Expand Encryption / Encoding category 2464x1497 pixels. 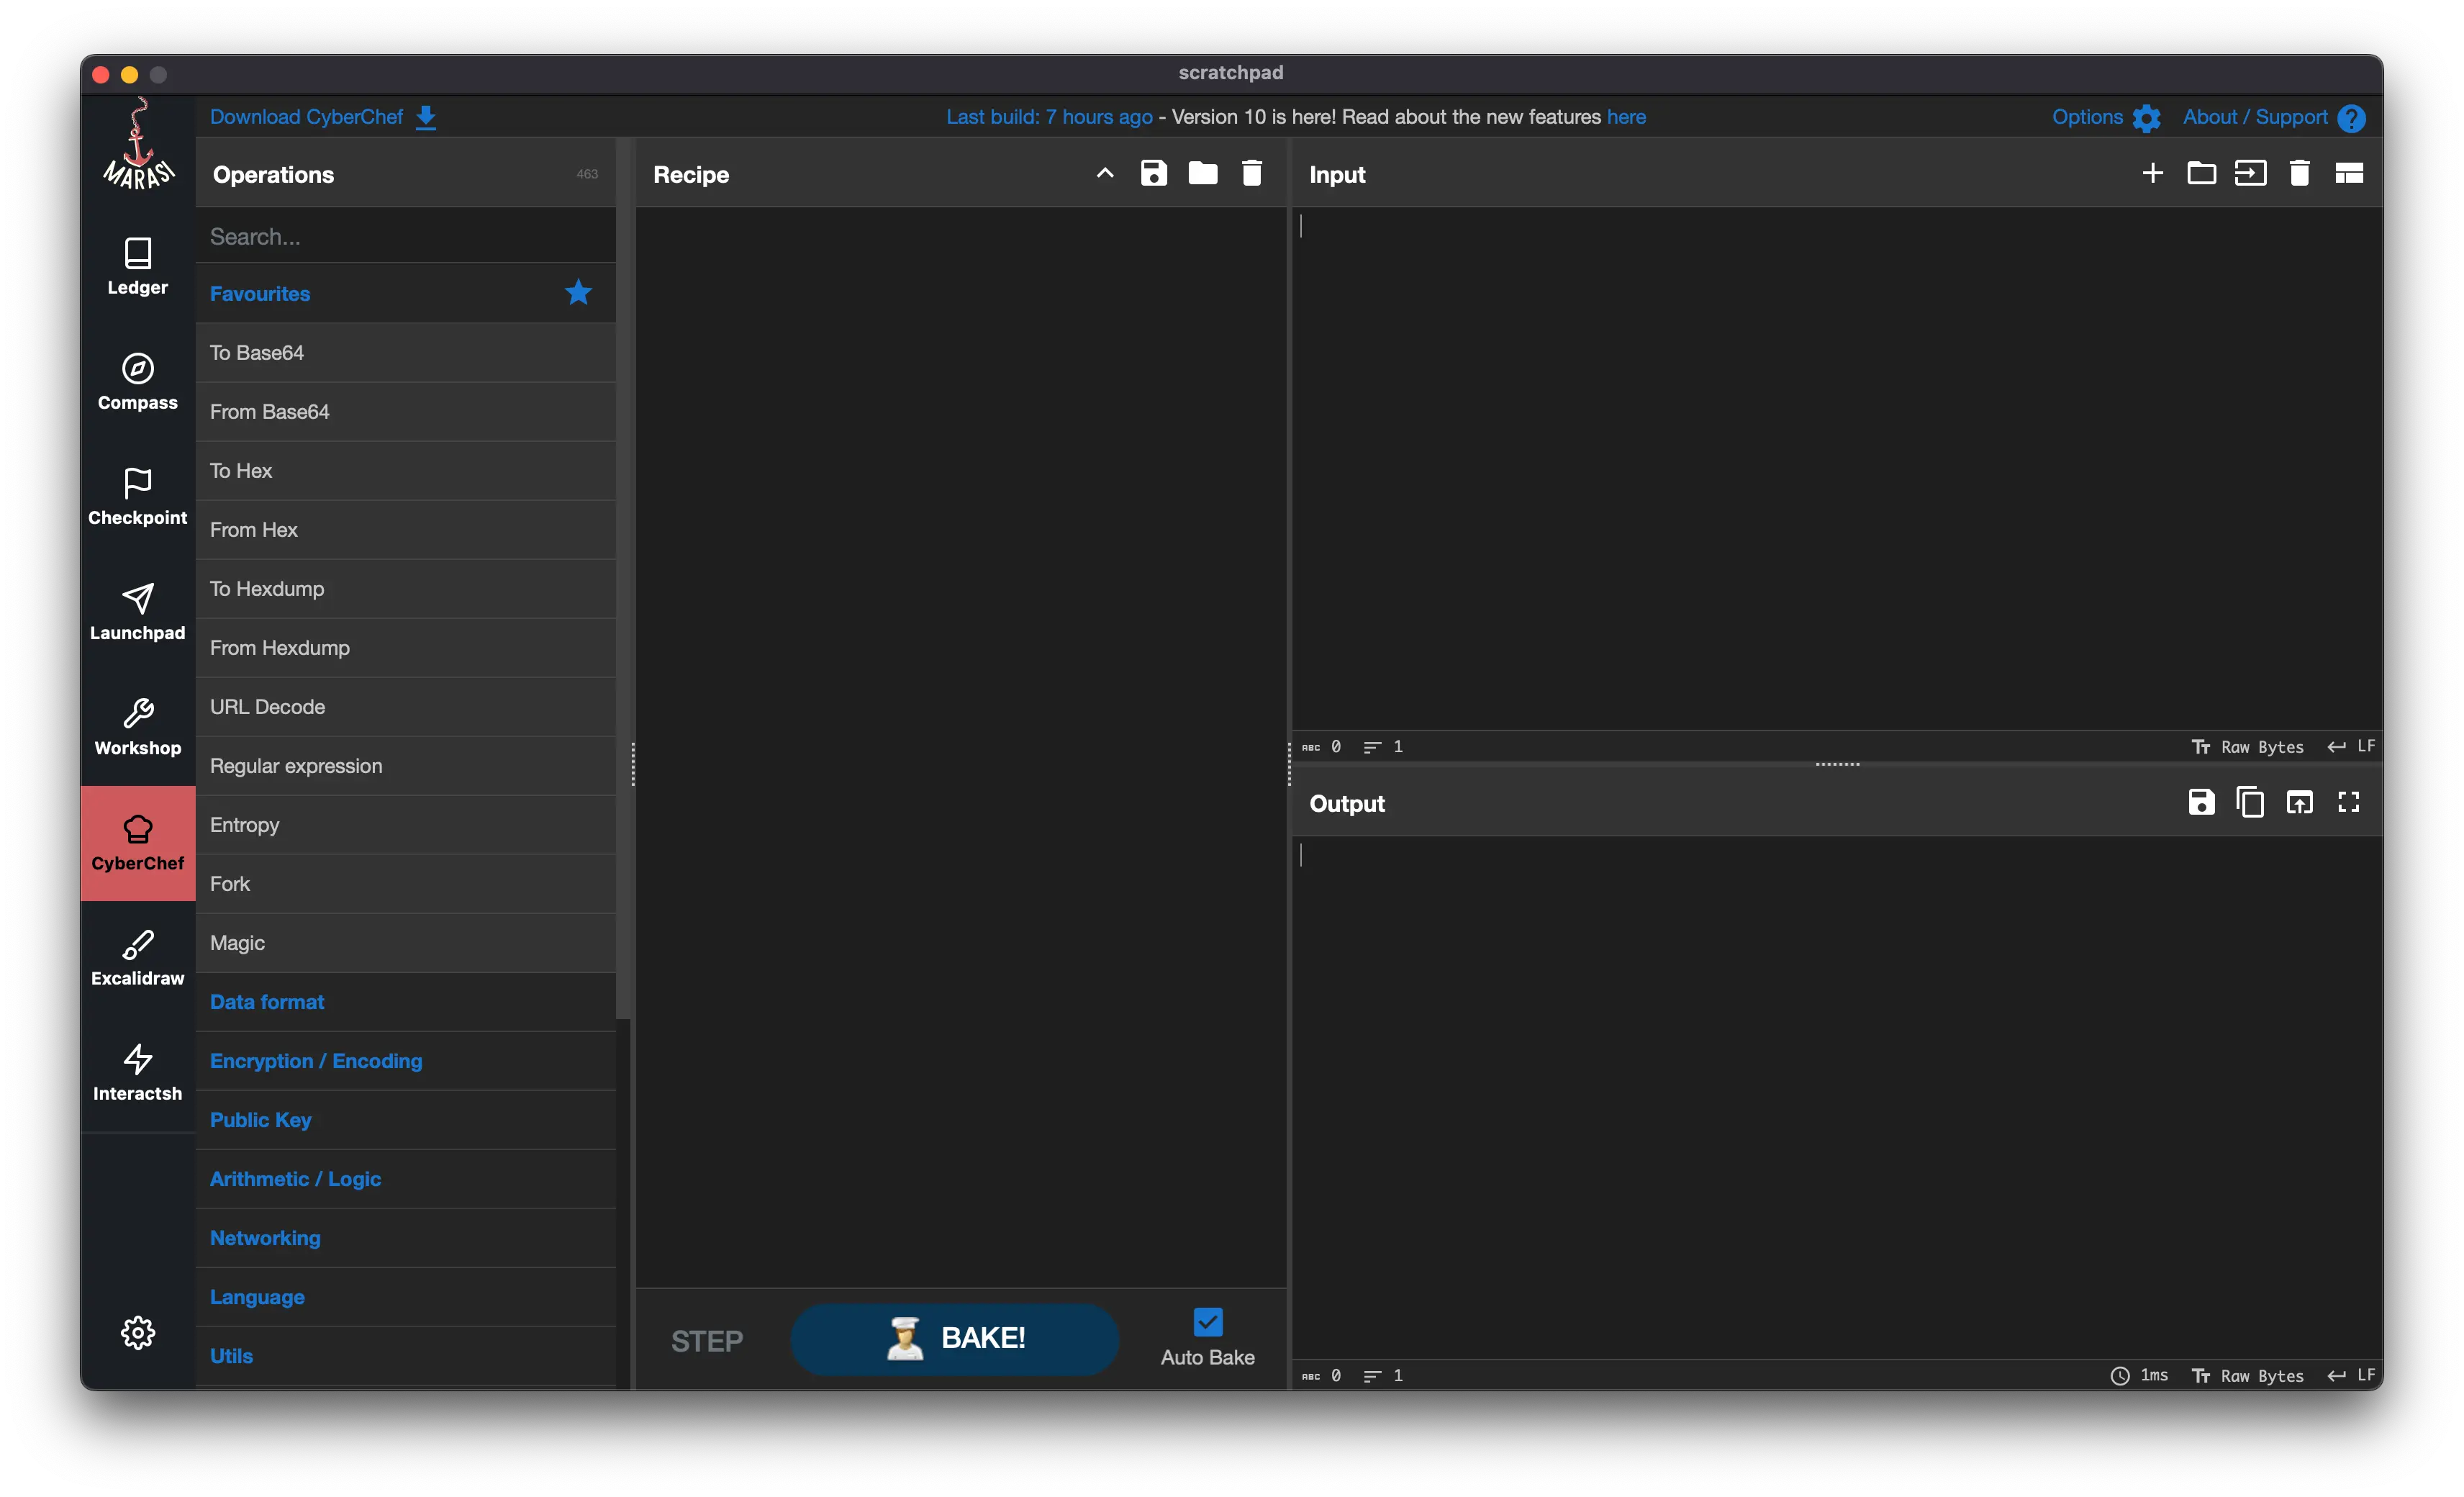click(x=405, y=1060)
